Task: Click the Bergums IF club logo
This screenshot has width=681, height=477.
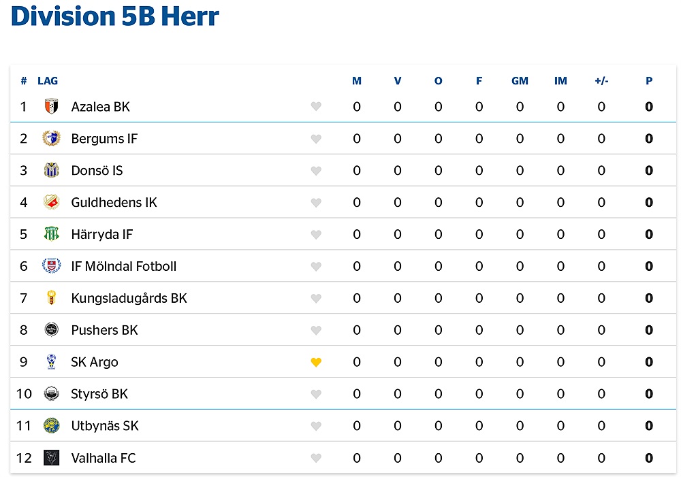Action: (x=51, y=139)
